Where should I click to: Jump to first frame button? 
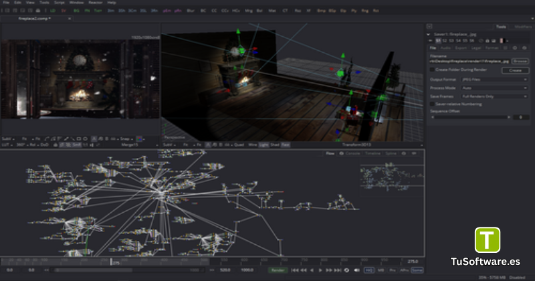[294, 270]
